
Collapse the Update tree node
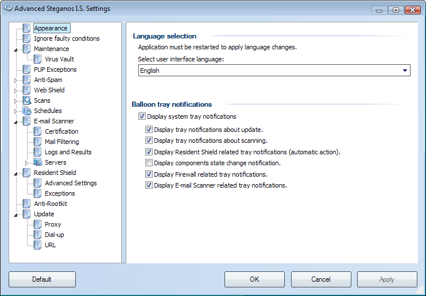pos(16,215)
